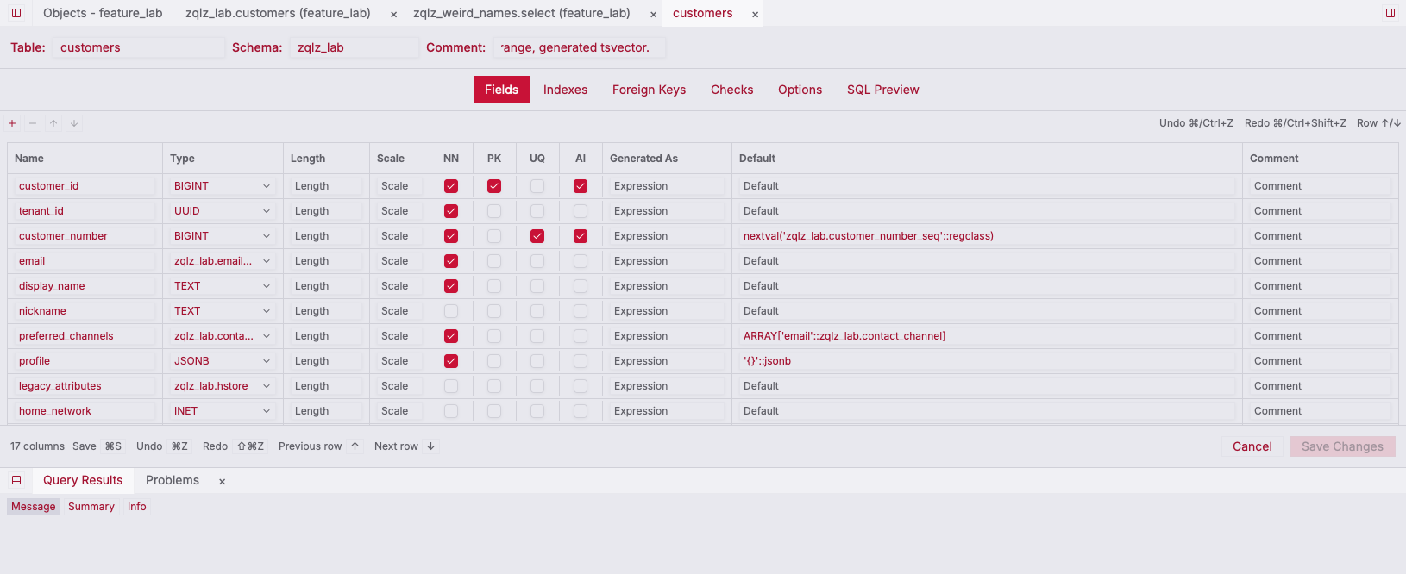
Task: Click Previous row up arrow
Action: click(355, 446)
